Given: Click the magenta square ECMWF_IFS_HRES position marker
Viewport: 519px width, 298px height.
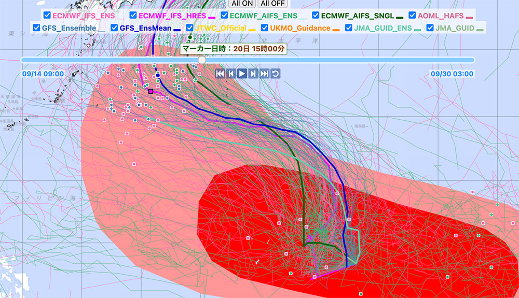Looking at the screenshot, I should pyautogui.click(x=151, y=91).
